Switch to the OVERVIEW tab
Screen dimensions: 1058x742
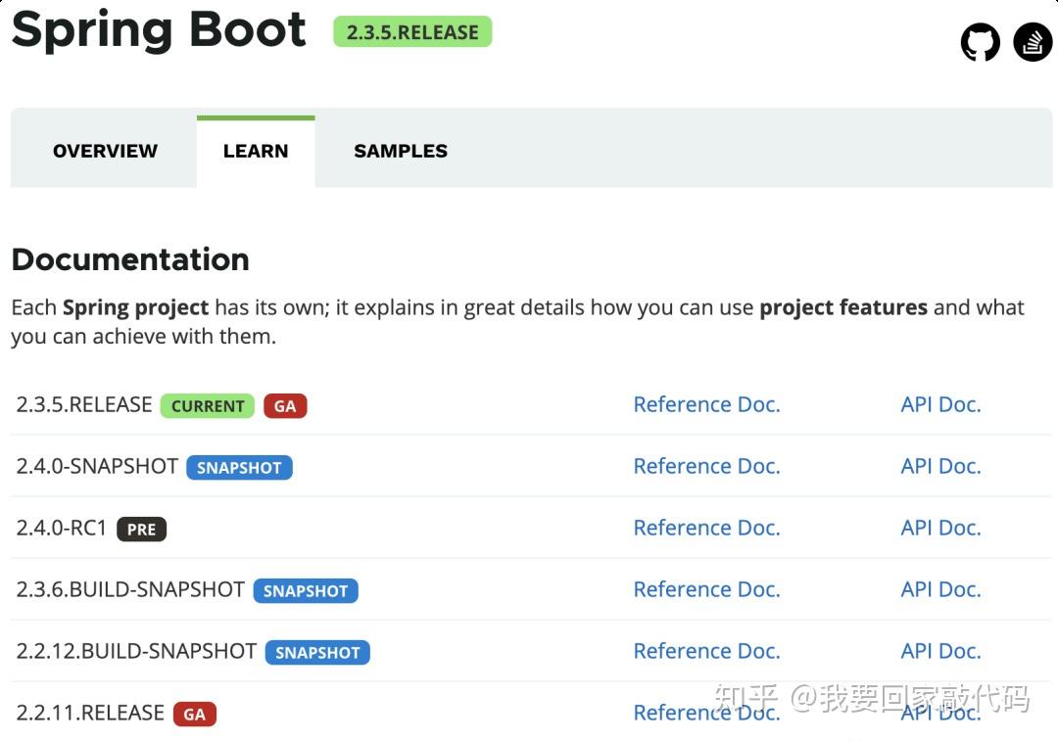click(x=105, y=151)
